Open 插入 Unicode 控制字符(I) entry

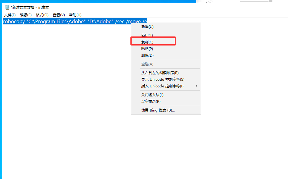tap(166, 86)
